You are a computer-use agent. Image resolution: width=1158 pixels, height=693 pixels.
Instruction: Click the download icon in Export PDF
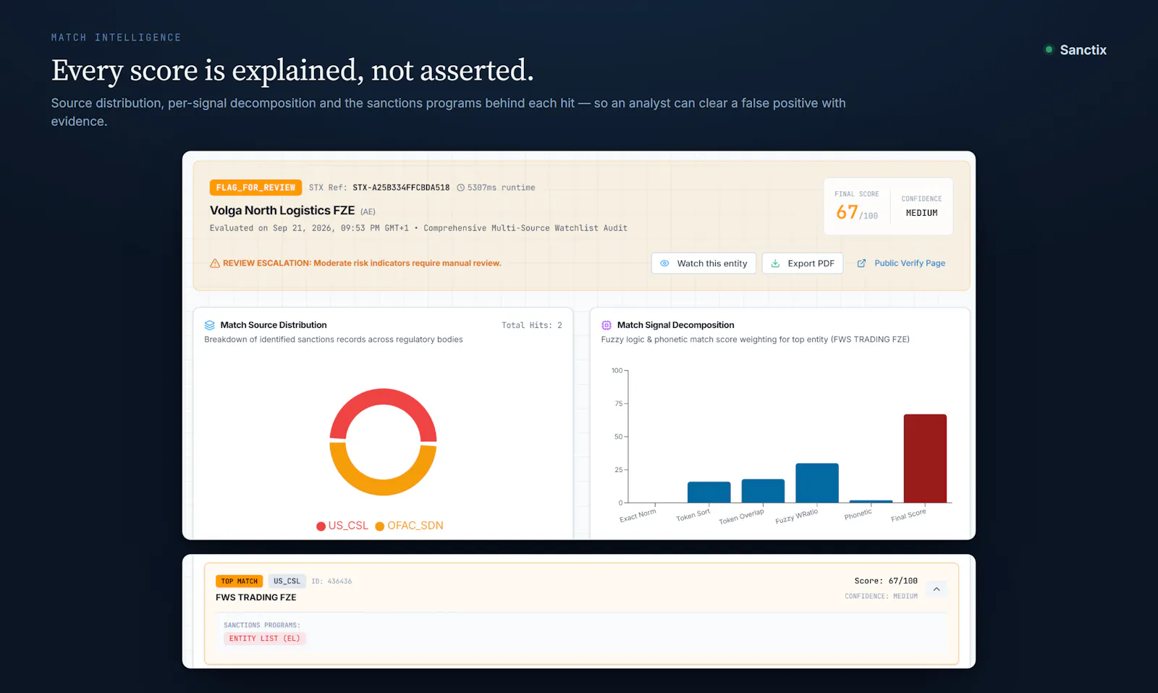point(775,264)
